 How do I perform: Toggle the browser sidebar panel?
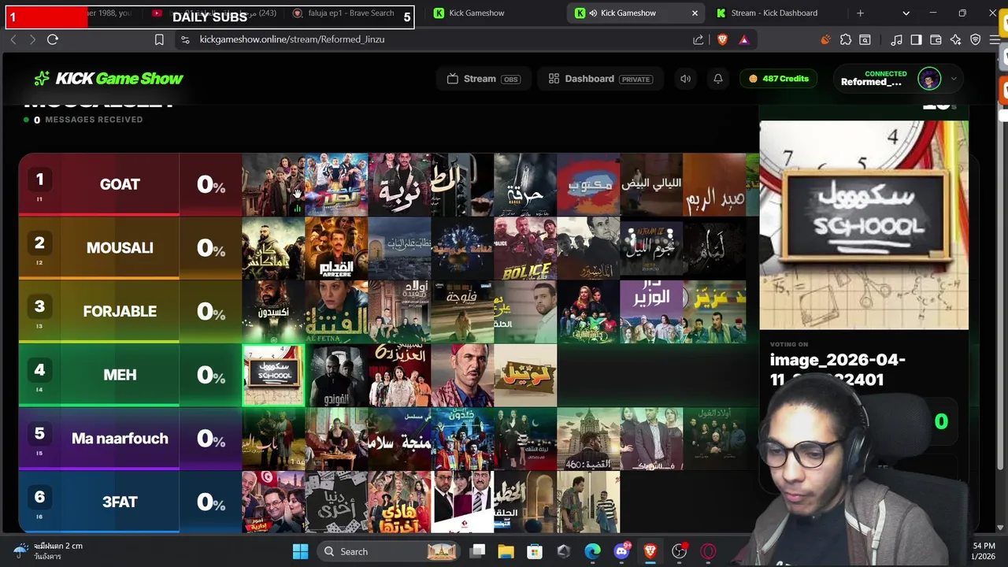click(916, 39)
